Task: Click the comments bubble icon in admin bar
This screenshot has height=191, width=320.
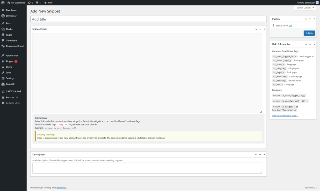Action: pyautogui.click(x=37, y=2)
